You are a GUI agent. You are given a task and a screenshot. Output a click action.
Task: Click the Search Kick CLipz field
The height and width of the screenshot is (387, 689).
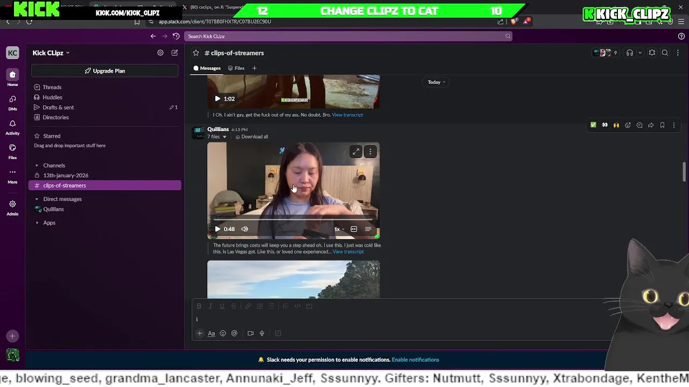coord(348,36)
